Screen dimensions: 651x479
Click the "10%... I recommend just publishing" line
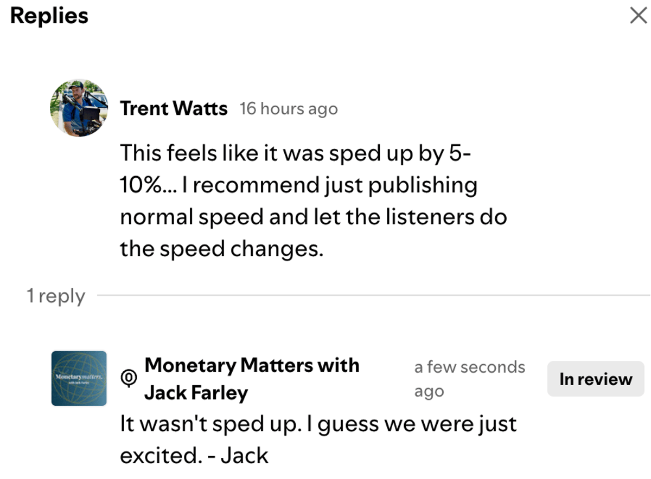298,185
